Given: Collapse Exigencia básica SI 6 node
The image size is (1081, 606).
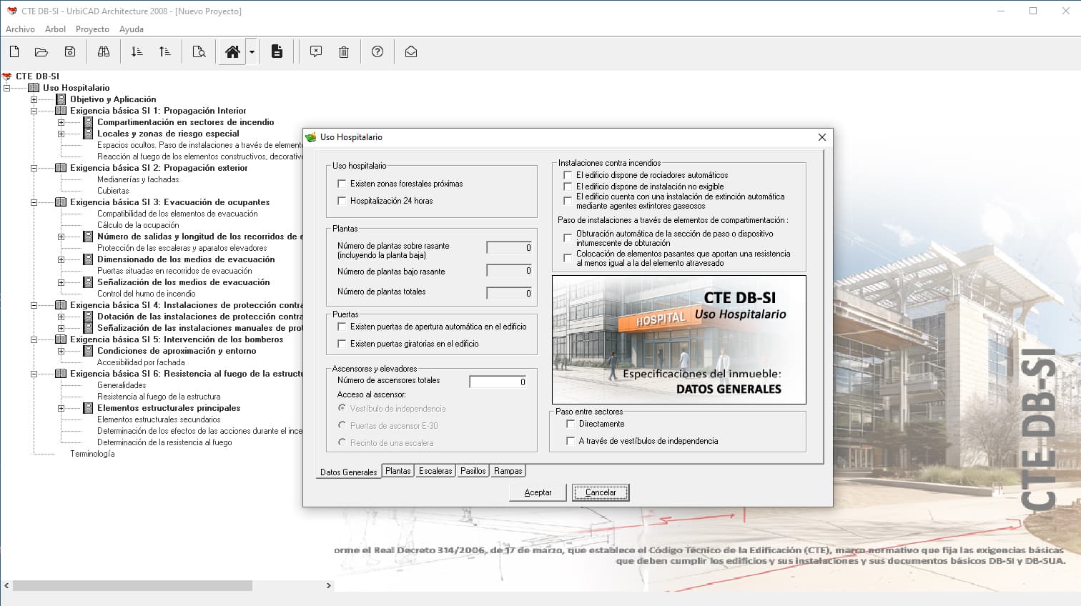Looking at the screenshot, I should (34, 374).
